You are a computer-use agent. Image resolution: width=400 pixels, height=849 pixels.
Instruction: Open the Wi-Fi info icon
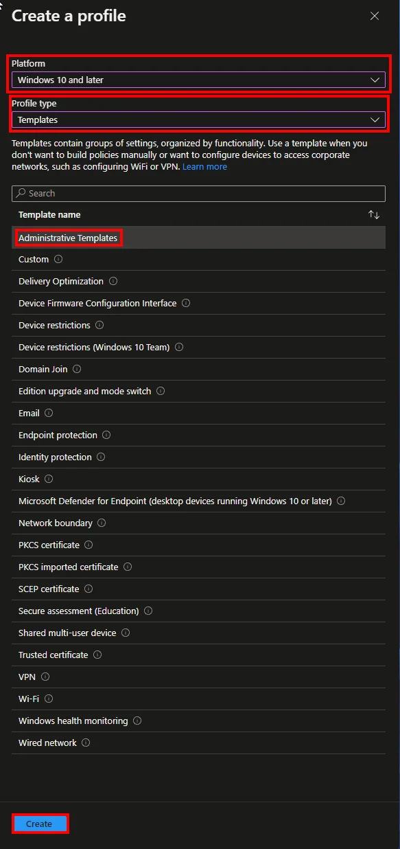tap(49, 699)
